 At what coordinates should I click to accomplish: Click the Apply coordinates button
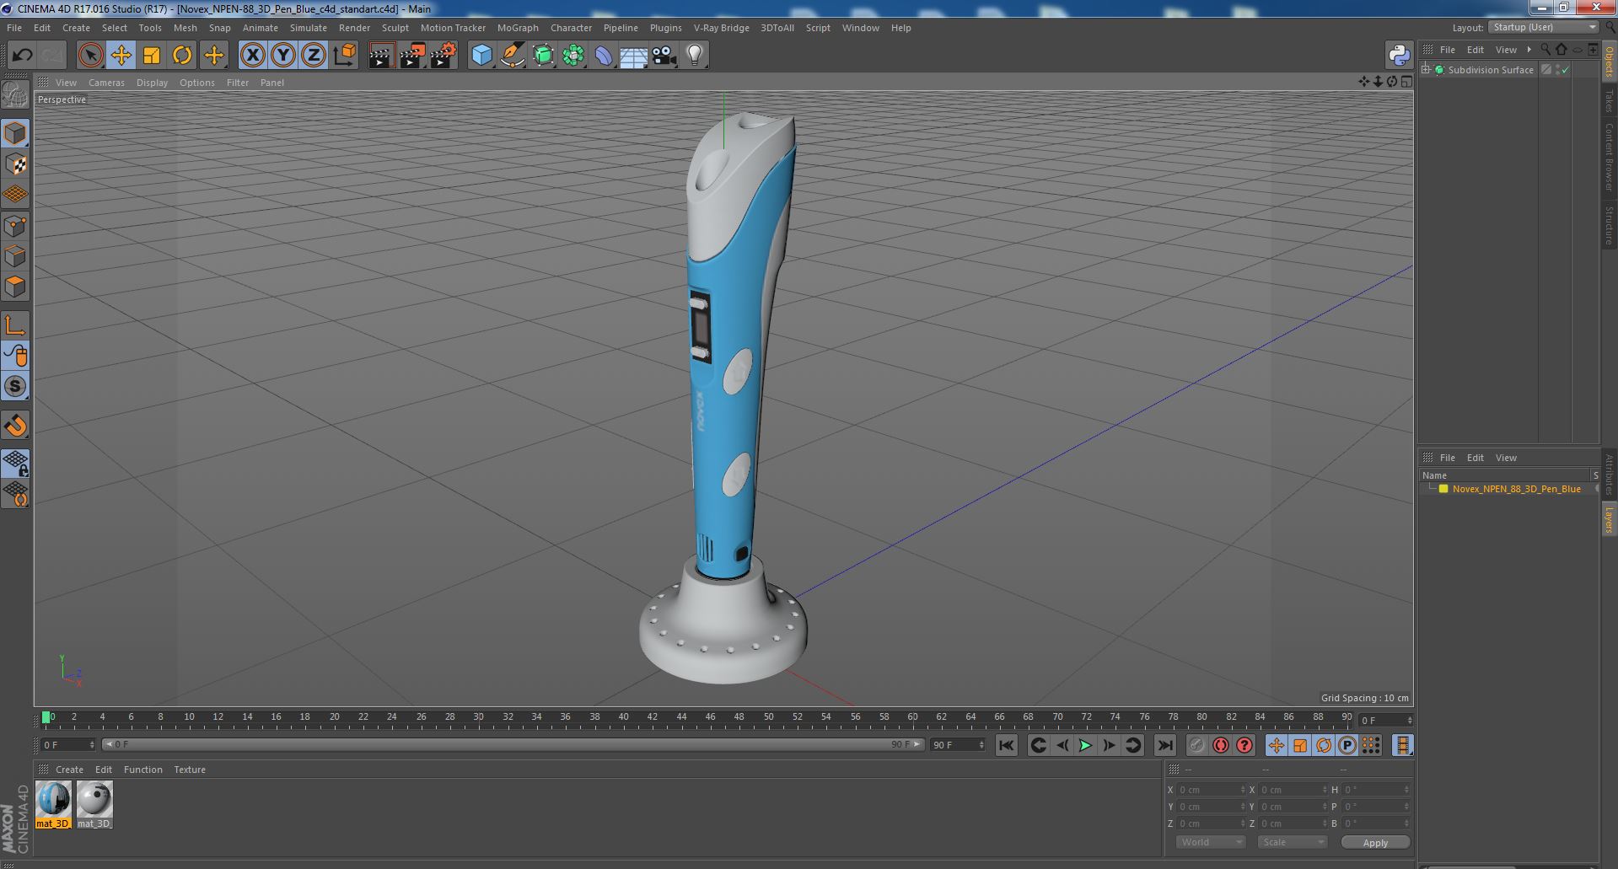click(1375, 842)
